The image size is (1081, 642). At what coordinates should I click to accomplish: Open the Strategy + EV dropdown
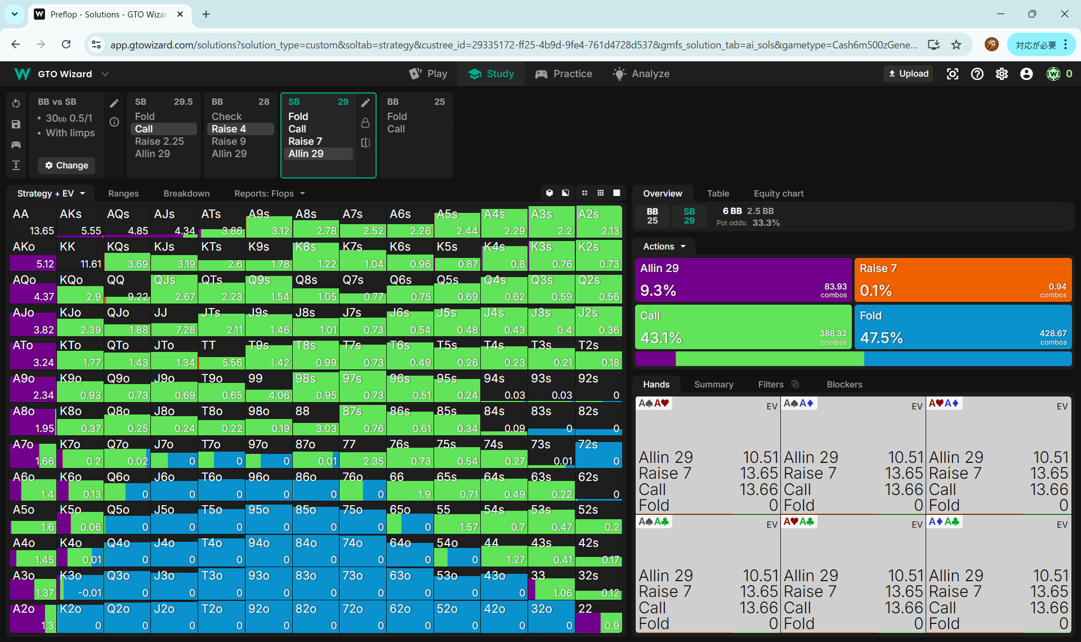click(51, 193)
